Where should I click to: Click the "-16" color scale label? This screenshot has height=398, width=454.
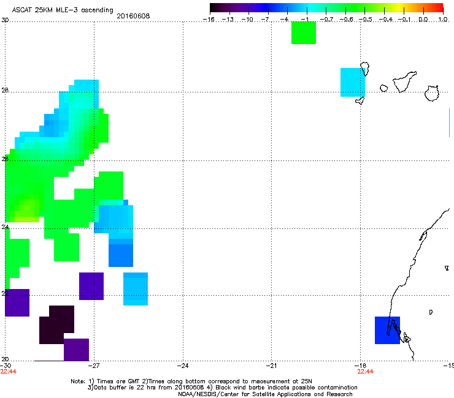(x=209, y=20)
